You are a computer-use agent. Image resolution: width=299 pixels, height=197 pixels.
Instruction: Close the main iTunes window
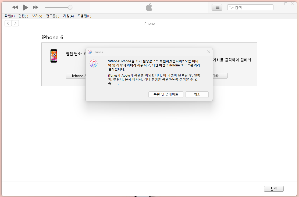click(x=293, y=4)
